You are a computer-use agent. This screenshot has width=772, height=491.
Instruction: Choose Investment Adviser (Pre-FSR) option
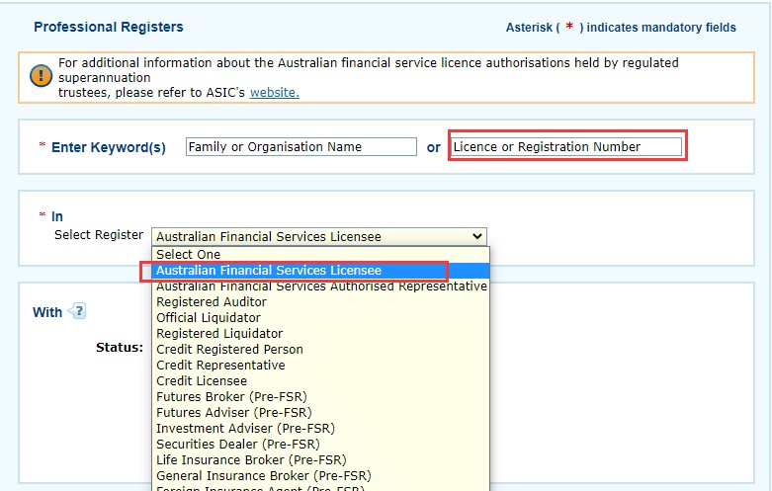245,429
